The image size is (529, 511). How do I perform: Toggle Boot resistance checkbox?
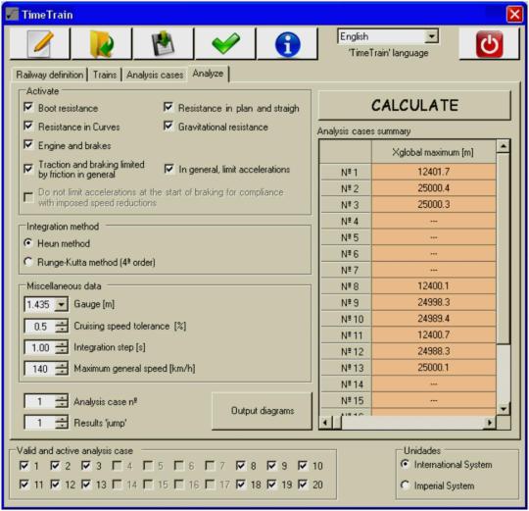click(x=28, y=108)
